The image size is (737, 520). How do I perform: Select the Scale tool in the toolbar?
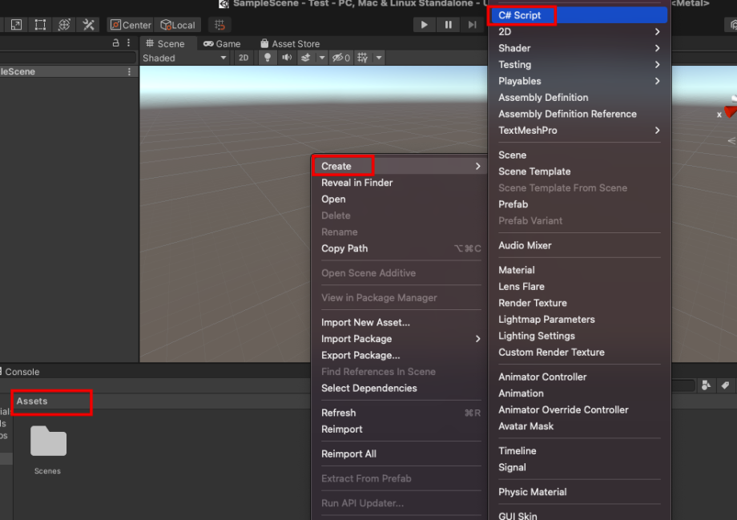click(16, 25)
